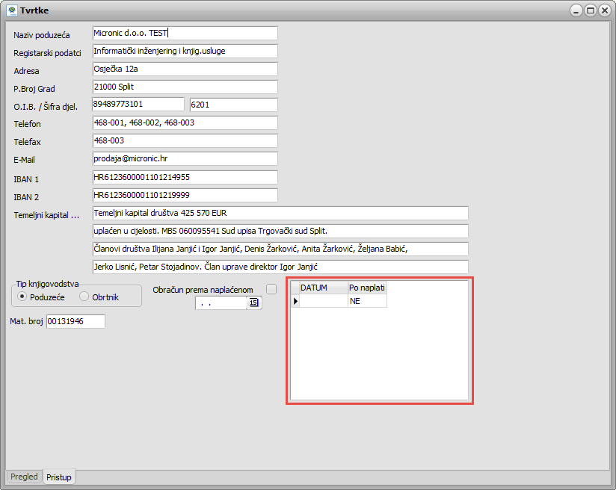Close the Tvrtke window
This screenshot has width=616, height=490.
(x=605, y=10)
